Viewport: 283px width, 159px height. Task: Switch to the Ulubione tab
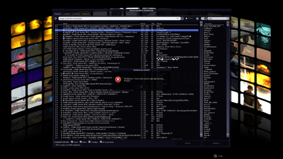[76, 14]
